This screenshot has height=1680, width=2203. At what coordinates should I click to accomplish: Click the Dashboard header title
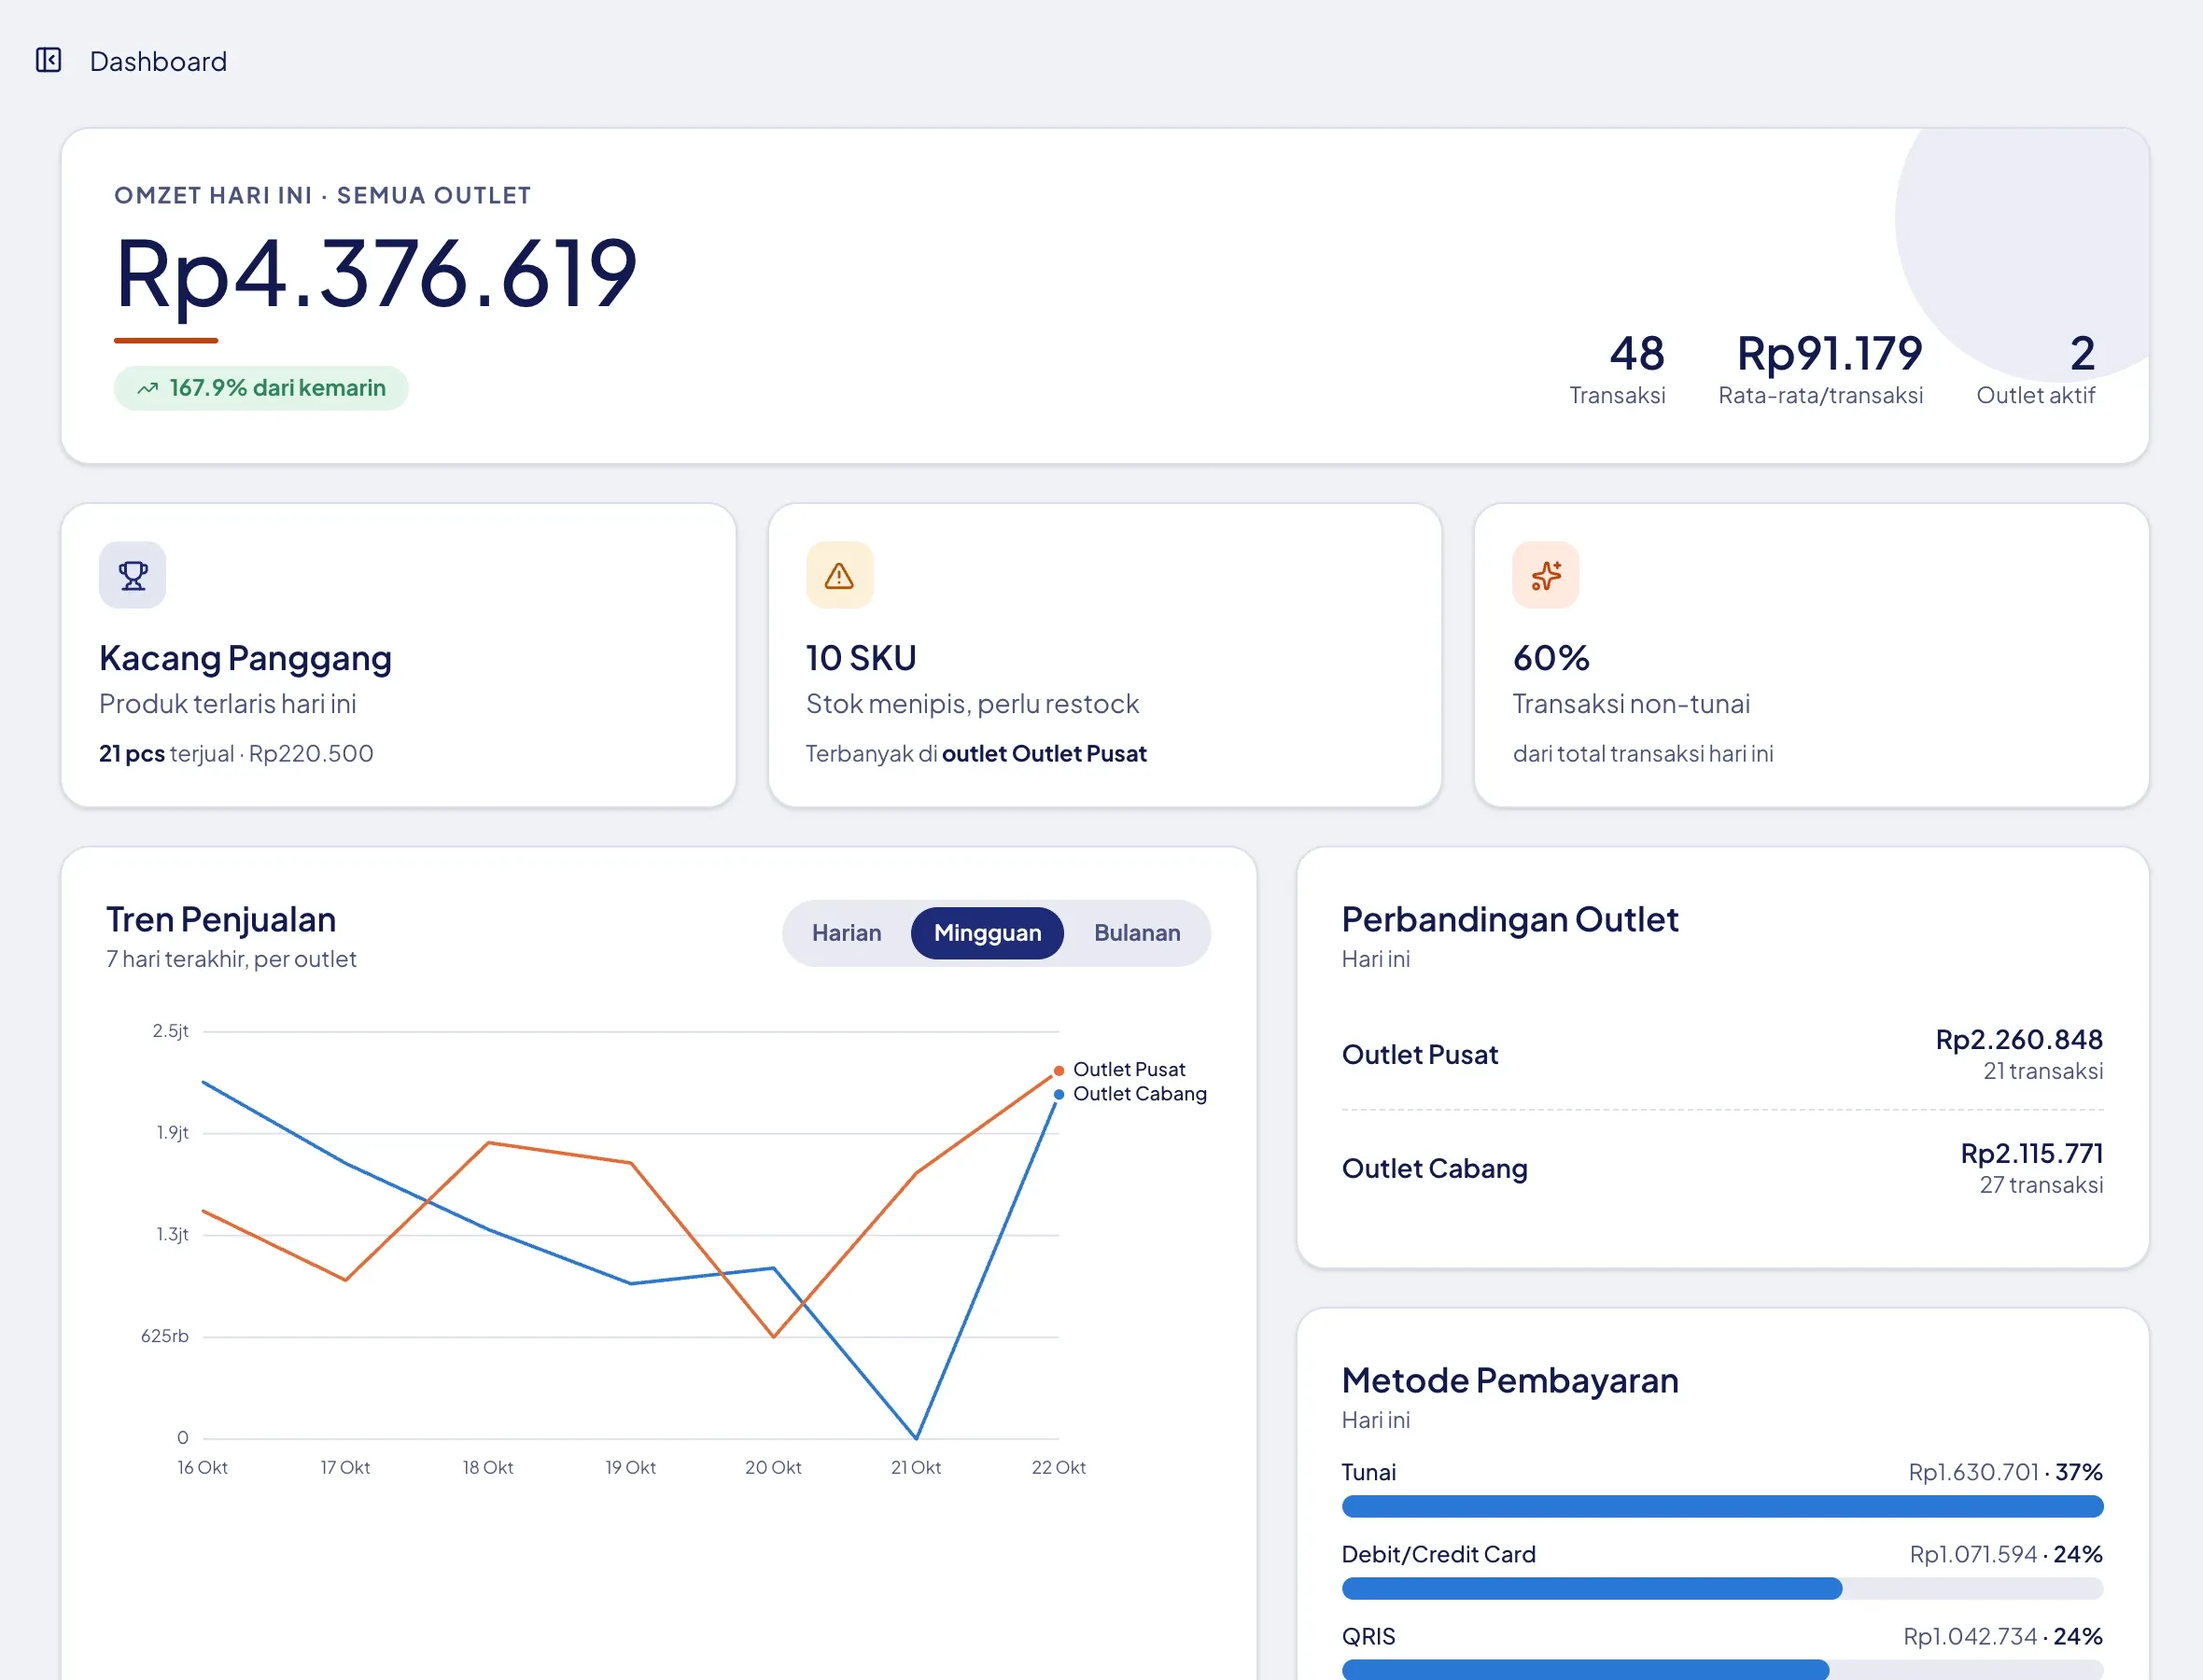point(158,62)
